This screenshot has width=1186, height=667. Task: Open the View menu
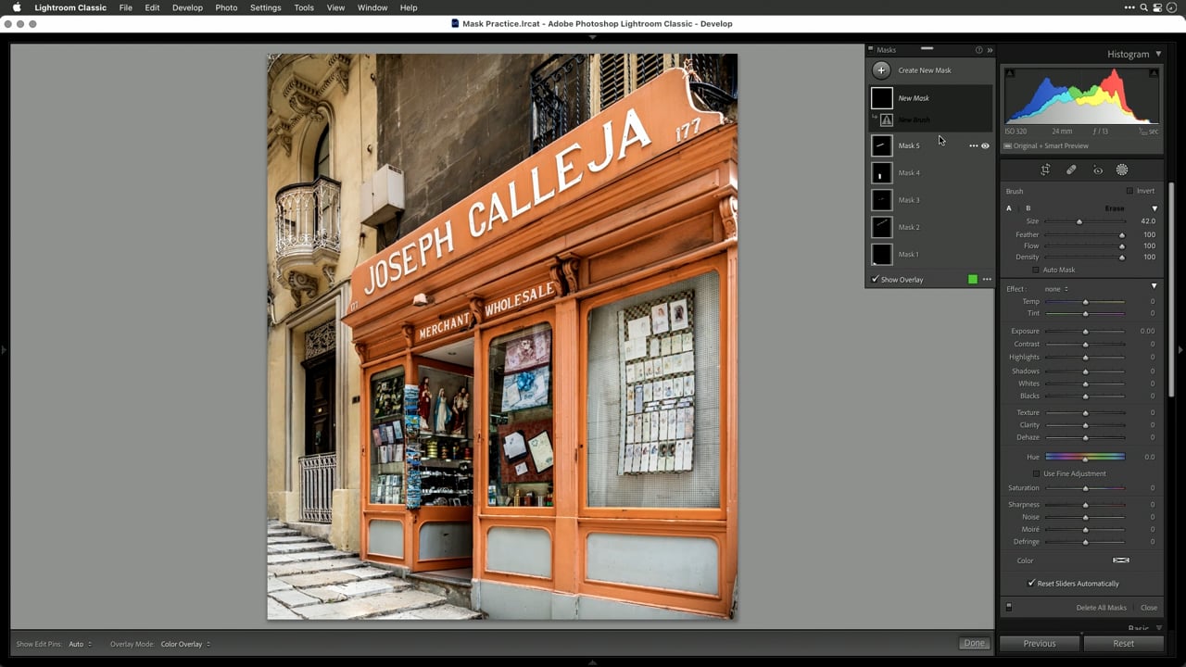(335, 7)
